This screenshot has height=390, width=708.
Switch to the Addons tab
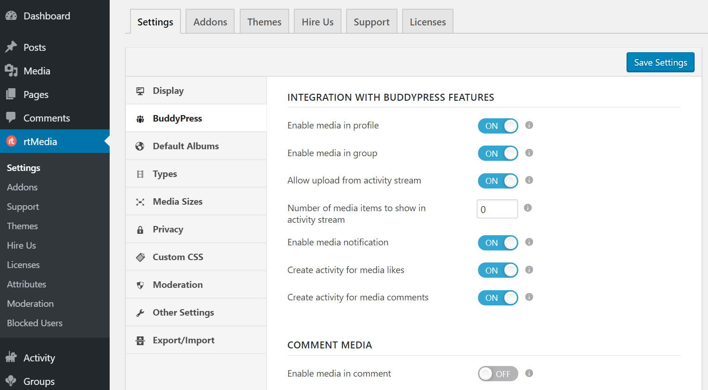click(x=210, y=21)
